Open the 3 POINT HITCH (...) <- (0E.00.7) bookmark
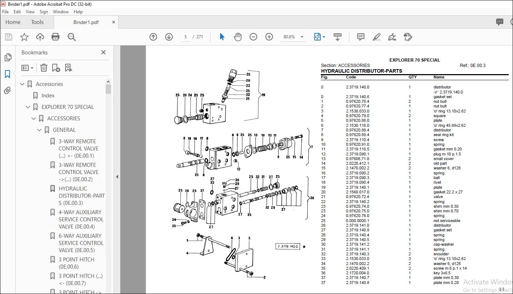 [81, 280]
